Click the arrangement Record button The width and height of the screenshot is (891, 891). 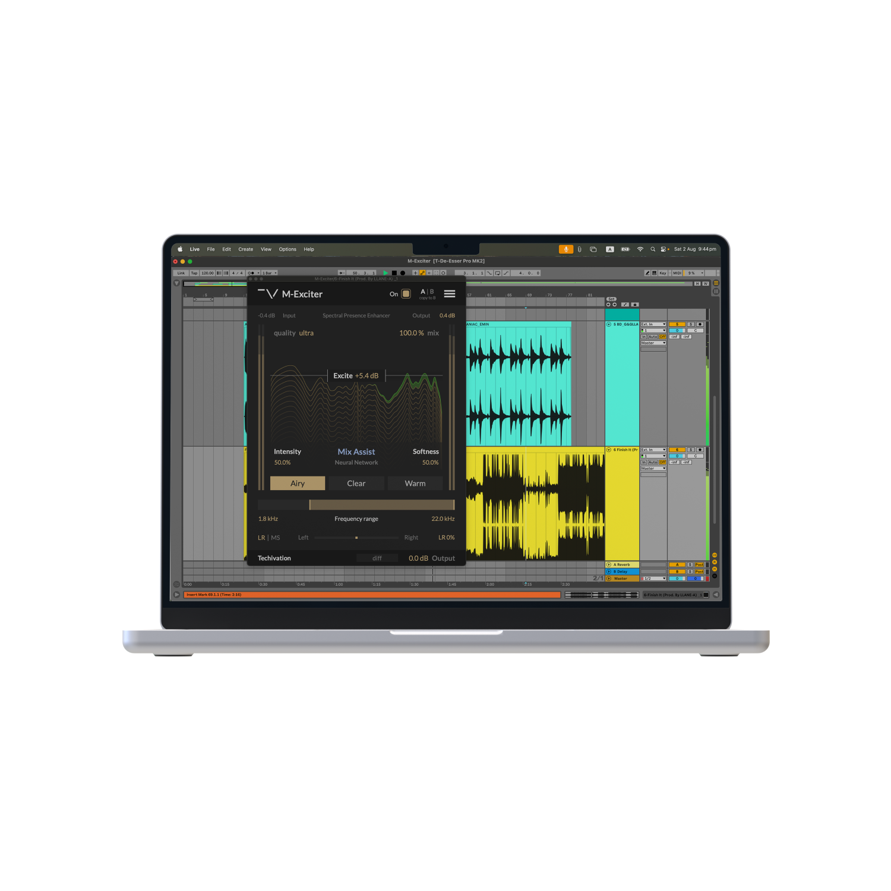click(403, 273)
